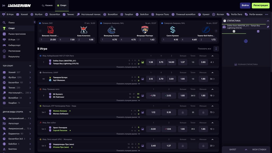Viewport: 272px width, 153px height.
Task: Click the locked Больше odds for Феликс Большоу match
Action: pyautogui.click(x=183, y=112)
